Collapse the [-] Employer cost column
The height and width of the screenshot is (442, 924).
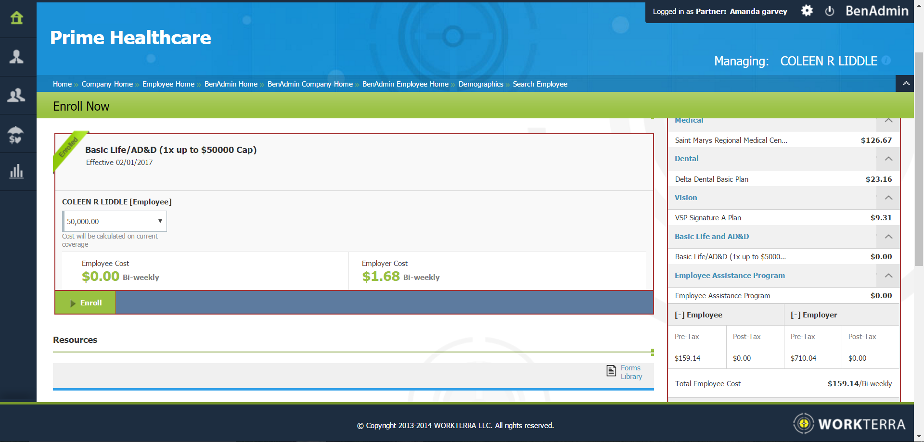pyautogui.click(x=814, y=315)
